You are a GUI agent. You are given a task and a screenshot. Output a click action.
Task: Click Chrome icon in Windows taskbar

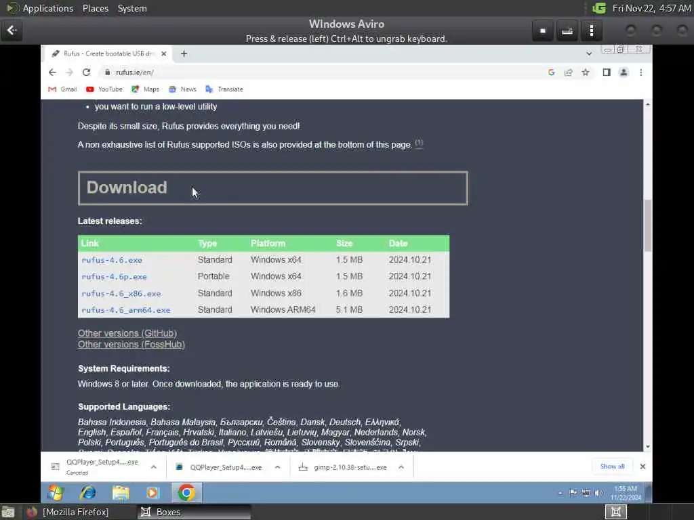click(x=186, y=493)
